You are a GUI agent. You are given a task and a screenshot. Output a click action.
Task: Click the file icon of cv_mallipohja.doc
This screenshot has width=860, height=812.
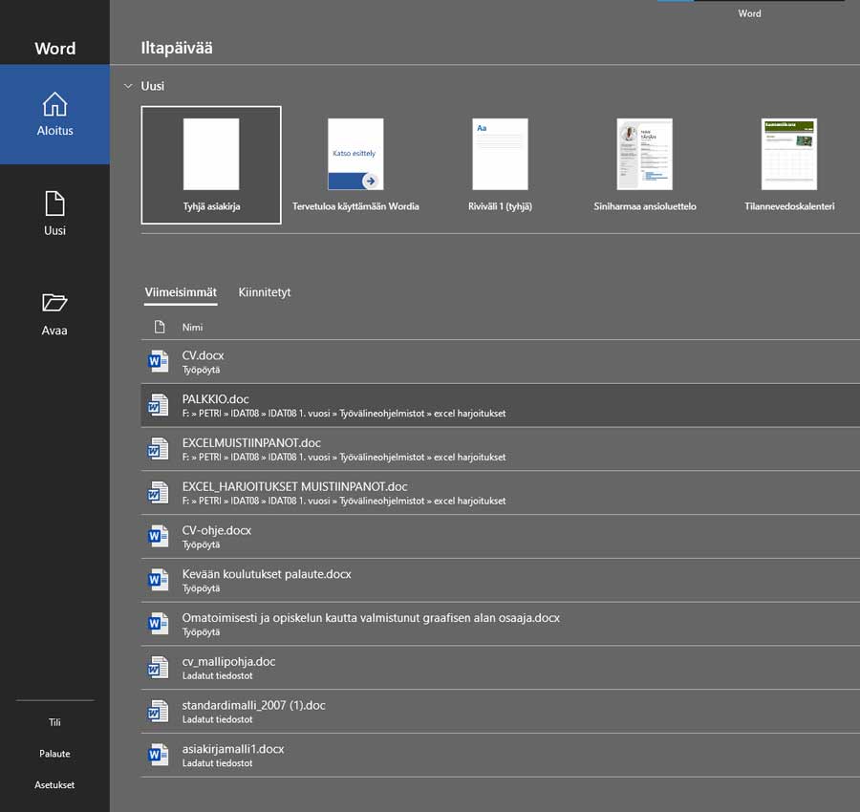pos(158,668)
